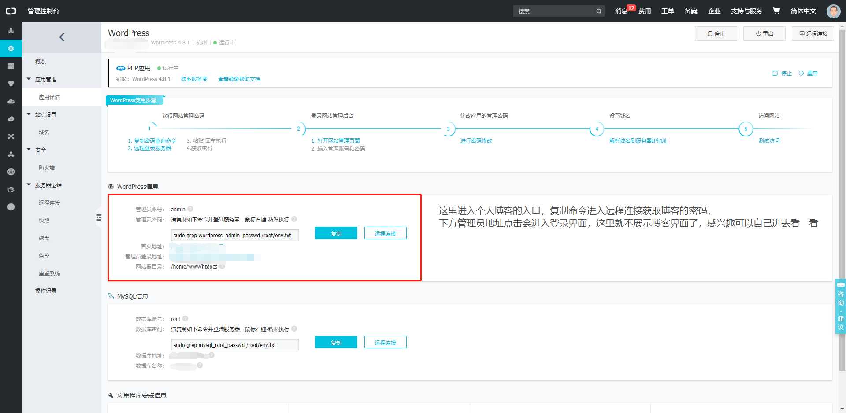Screen dimensions: 846x413
Task: Click the help icon next to admin
Action: [190, 209]
